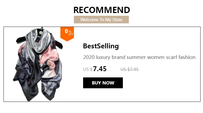Viewport: 203px width, 113px height.
Task: Click the BestSelling heading
Action: click(x=101, y=46)
